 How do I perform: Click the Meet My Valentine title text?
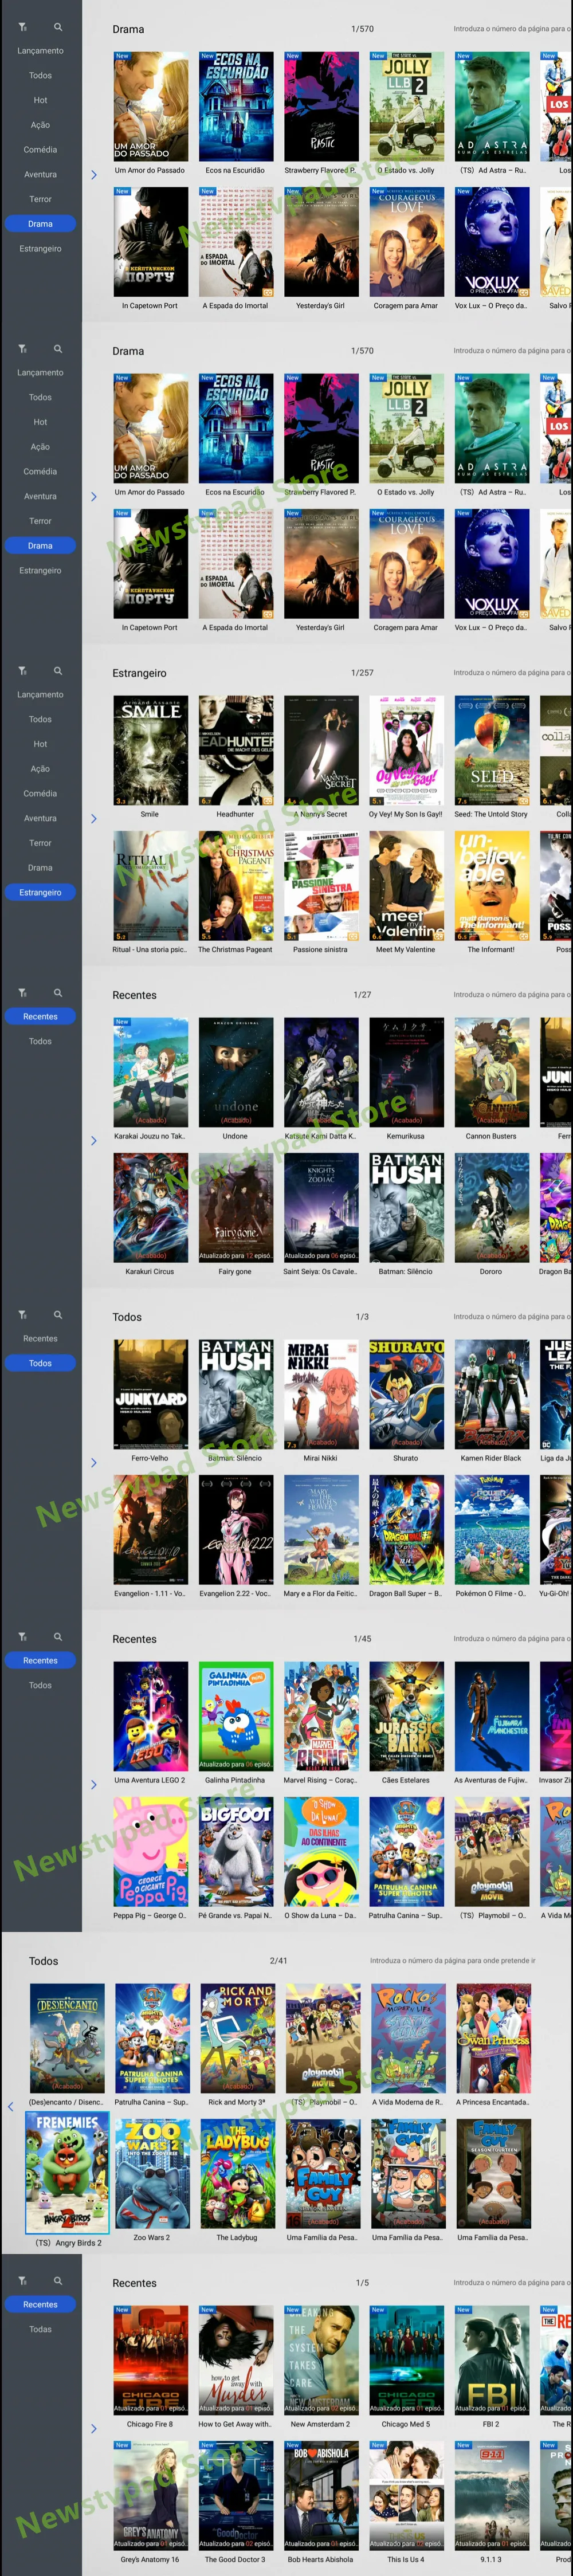tap(406, 950)
